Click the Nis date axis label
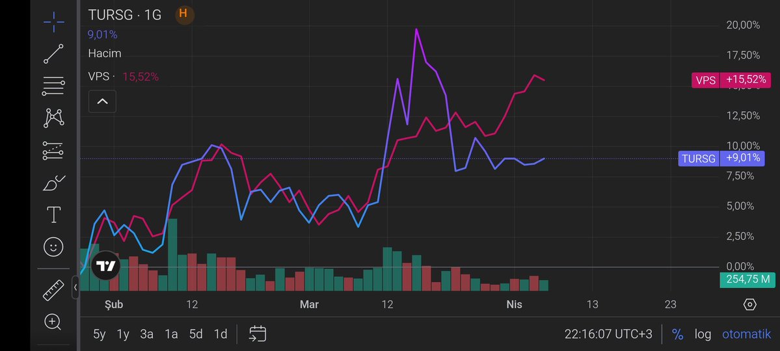Screen dimensions: 780x351 coord(514,305)
